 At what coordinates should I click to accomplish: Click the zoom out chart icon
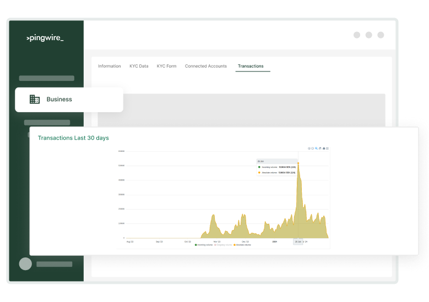point(312,149)
